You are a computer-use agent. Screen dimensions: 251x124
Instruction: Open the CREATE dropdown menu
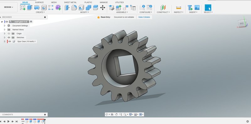point(40,12)
